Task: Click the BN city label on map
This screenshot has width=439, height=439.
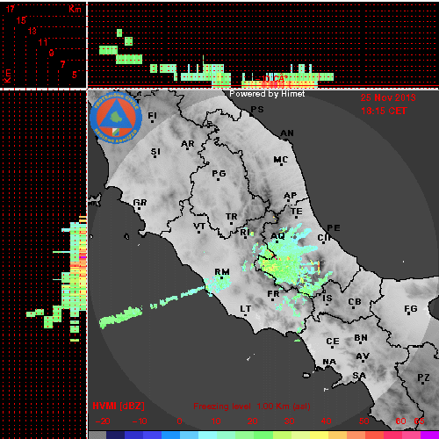Action: 361,338
